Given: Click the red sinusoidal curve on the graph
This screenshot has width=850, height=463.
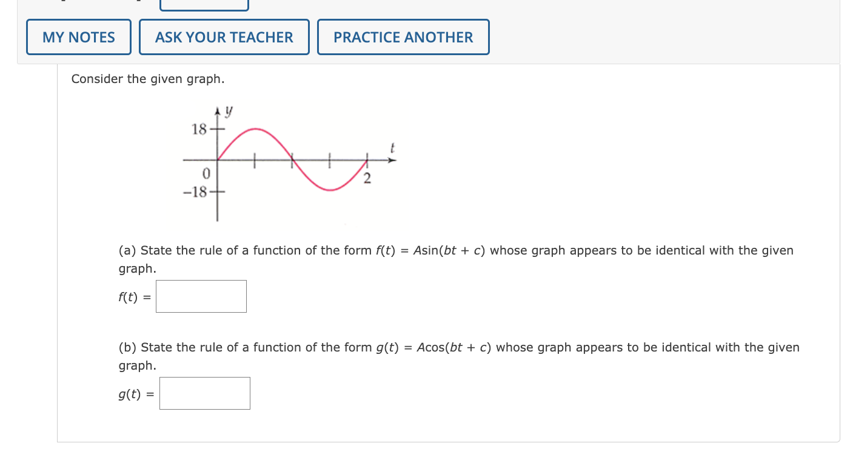Looking at the screenshot, I should 255,130.
